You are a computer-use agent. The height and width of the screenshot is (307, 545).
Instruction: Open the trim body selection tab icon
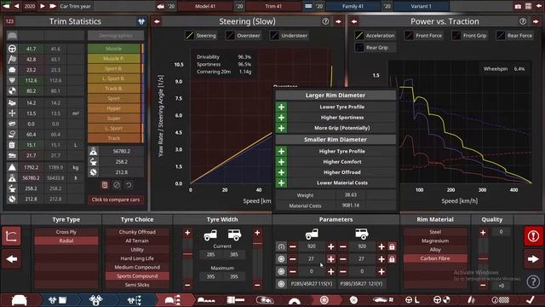pos(172,299)
